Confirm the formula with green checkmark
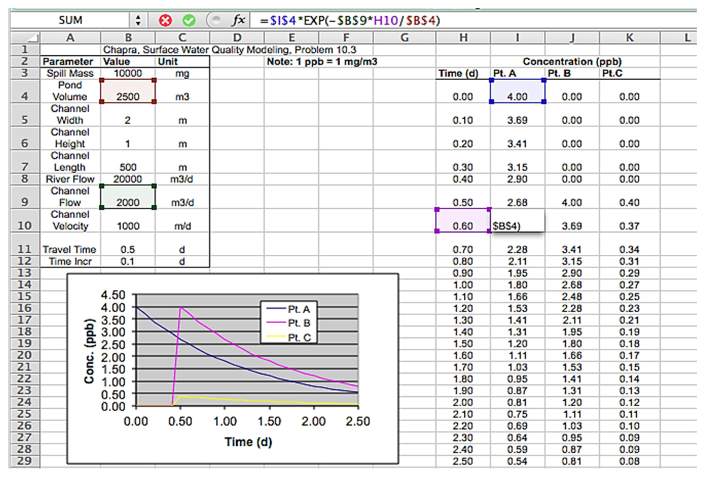The height and width of the screenshot is (477, 707). (x=189, y=21)
